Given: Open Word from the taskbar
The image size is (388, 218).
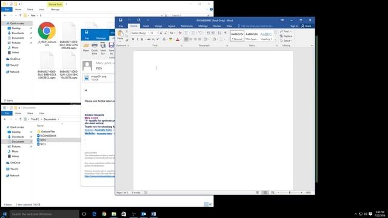Looking at the screenshot, I should (153, 214).
